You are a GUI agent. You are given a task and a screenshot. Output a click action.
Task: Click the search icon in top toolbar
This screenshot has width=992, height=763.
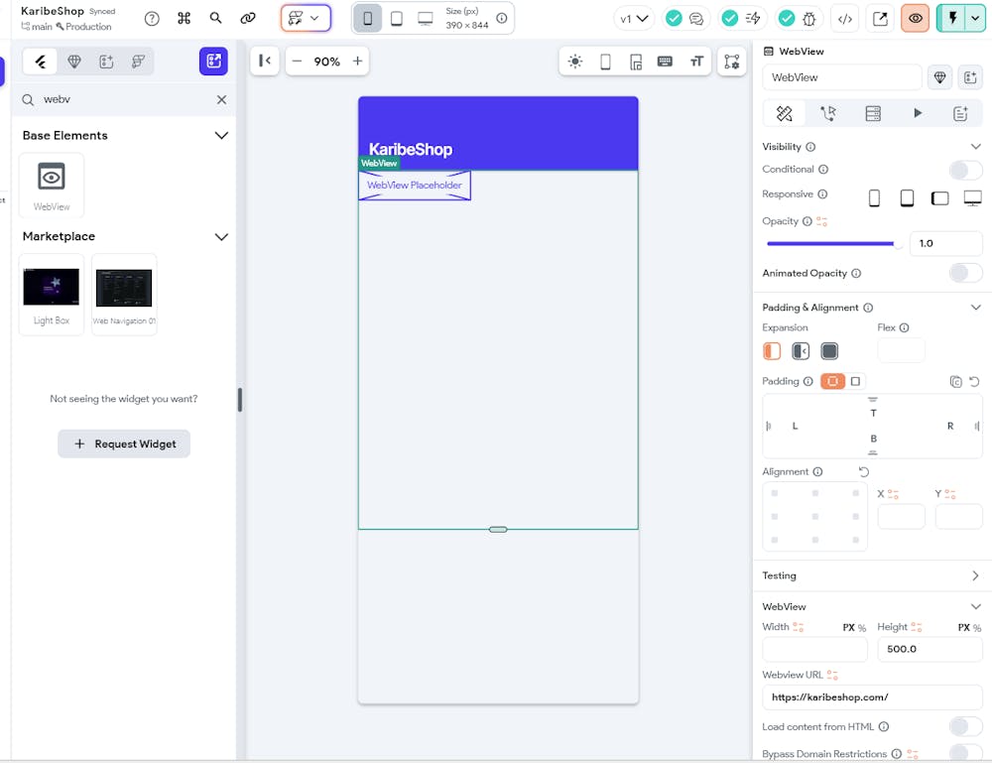[216, 18]
